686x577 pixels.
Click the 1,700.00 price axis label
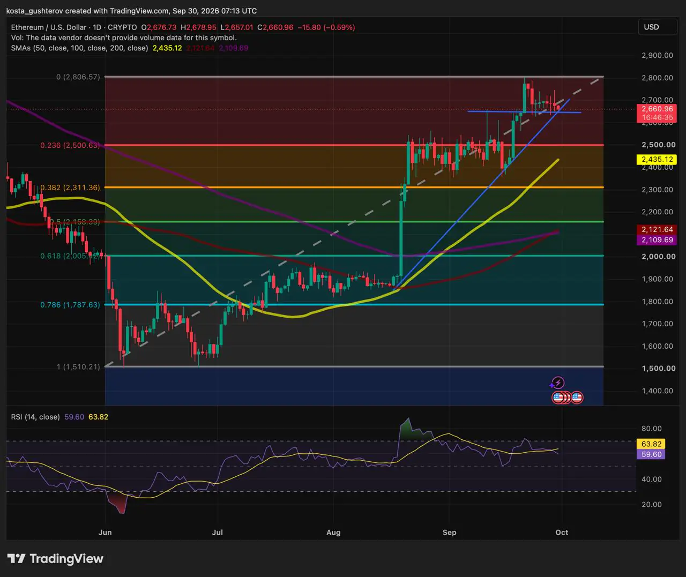point(657,324)
